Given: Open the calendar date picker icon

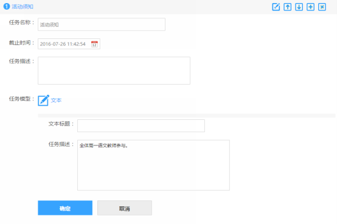Looking at the screenshot, I should coord(94,44).
